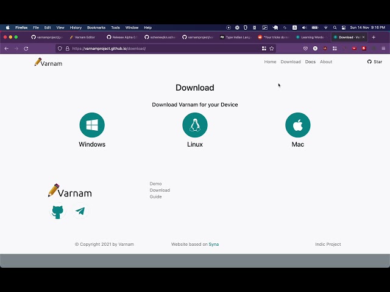Click the Windows text label
The height and width of the screenshot is (292, 390).
point(92,144)
